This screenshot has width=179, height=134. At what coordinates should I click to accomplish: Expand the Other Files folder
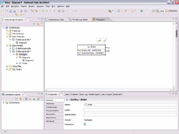click(7, 66)
